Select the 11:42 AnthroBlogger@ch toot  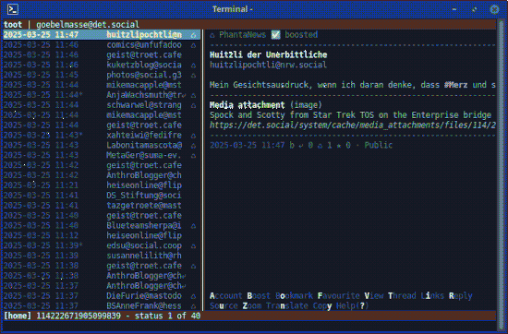102,175
